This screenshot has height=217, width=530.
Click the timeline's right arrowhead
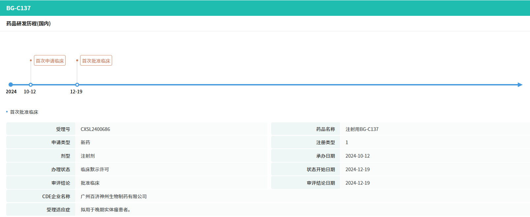520,85
